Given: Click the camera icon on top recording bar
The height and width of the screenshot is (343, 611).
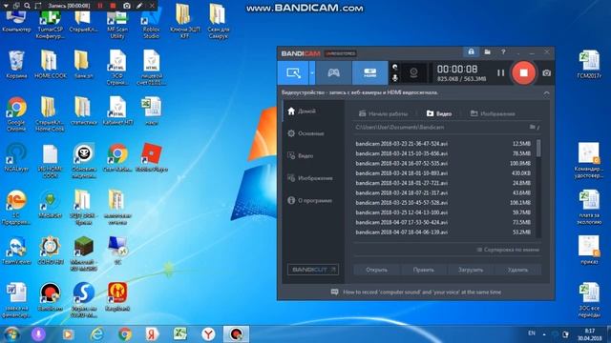Looking at the screenshot, I should pos(127,6).
